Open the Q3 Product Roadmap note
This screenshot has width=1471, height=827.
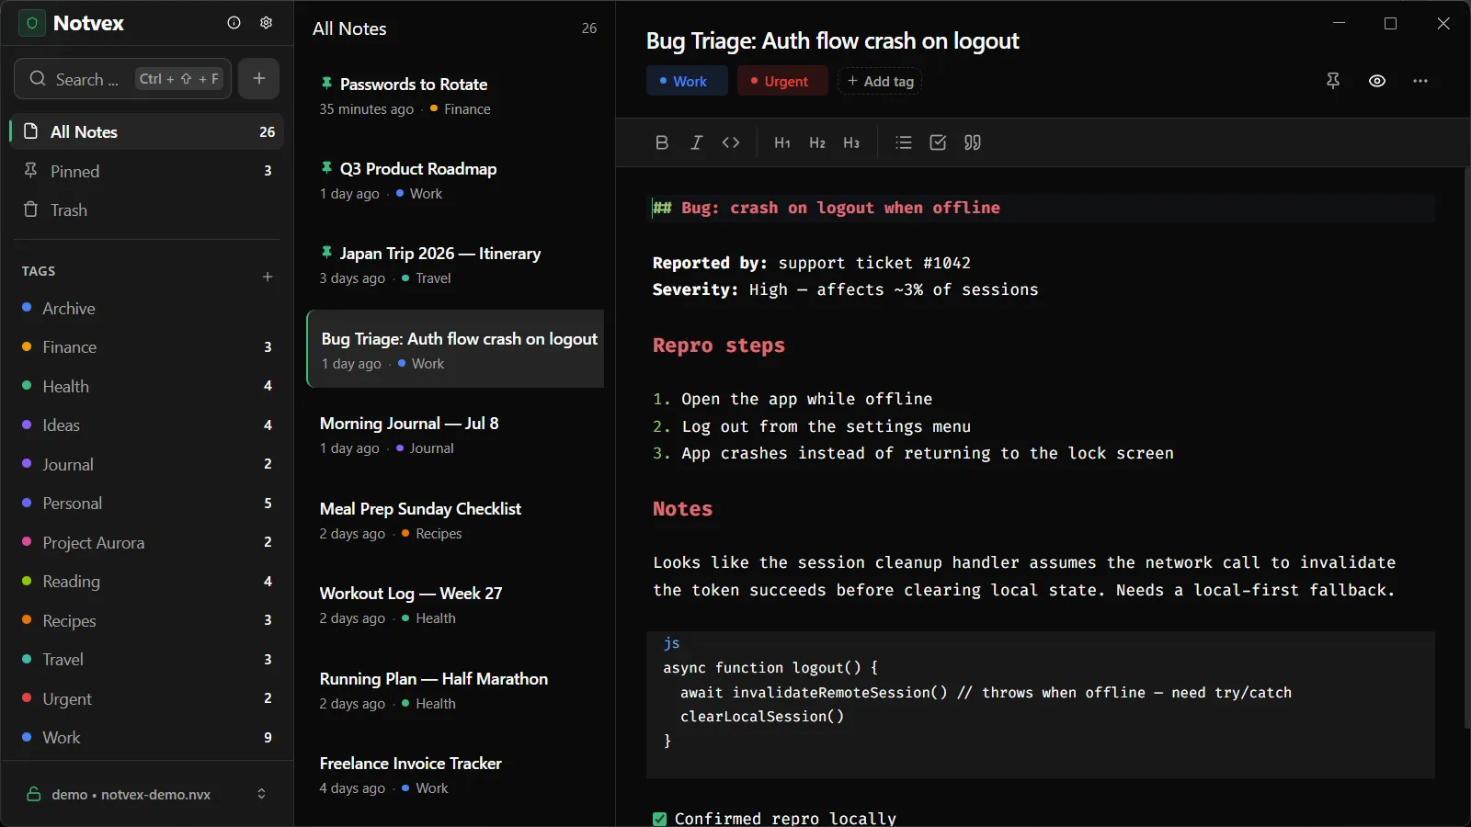coord(455,180)
